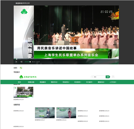Open the 教视新闻20200227 caption link

tap(40, 120)
